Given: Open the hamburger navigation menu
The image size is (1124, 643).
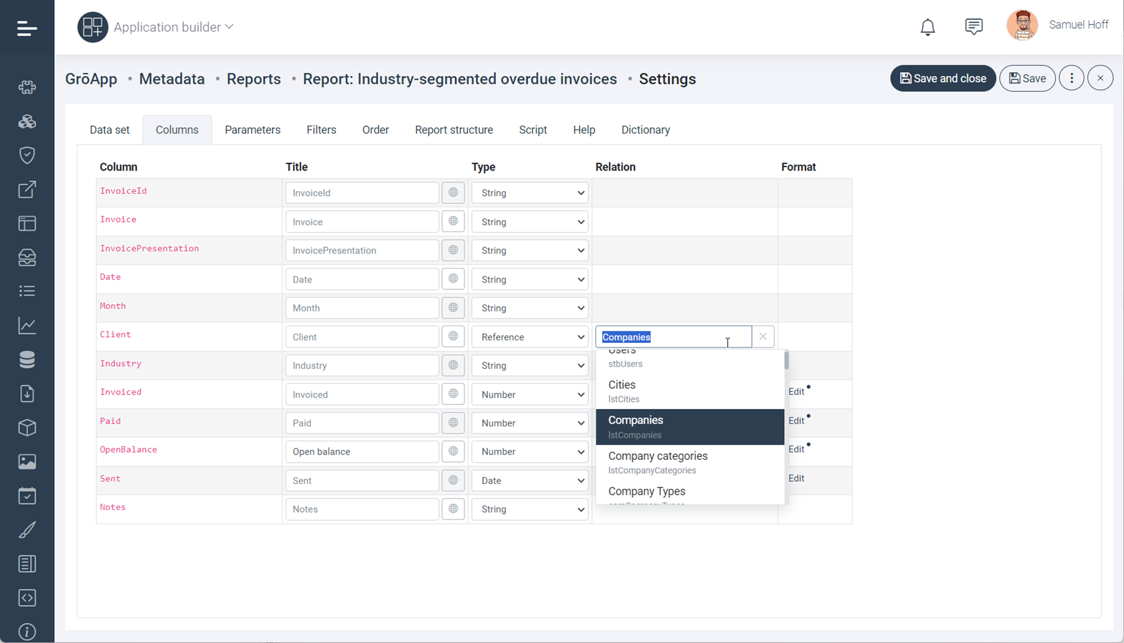Looking at the screenshot, I should coord(27,28).
